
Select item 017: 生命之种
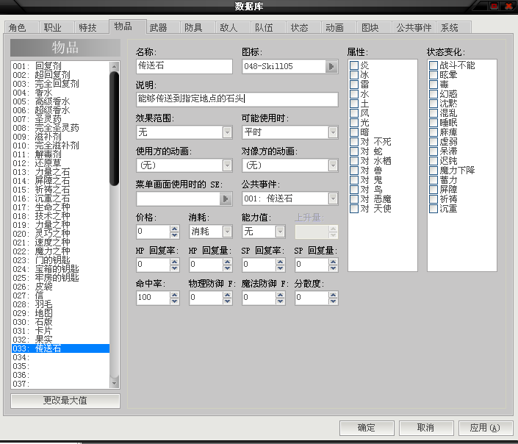(x=60, y=207)
